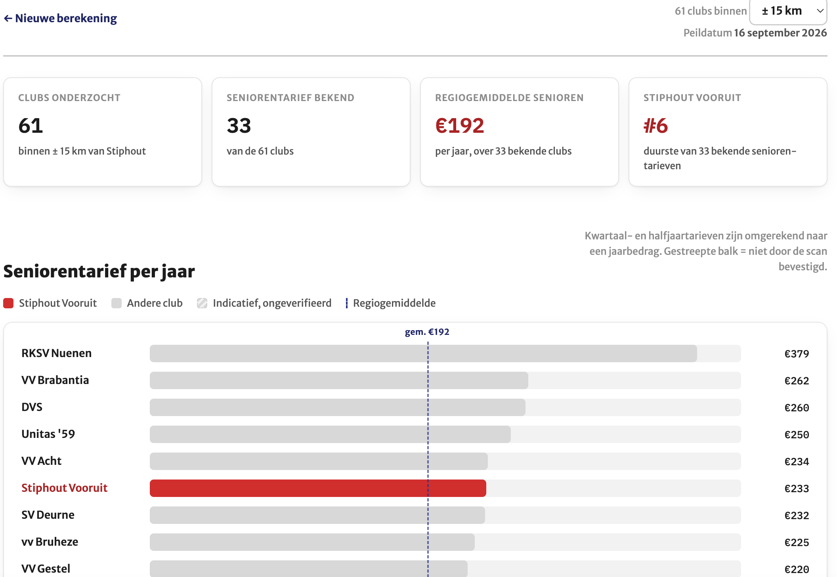Click the '€225' value
This screenshot has width=837, height=577.
(x=797, y=542)
